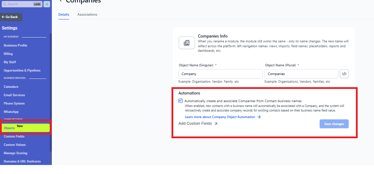Click the Companies building icon

tap(186, 43)
